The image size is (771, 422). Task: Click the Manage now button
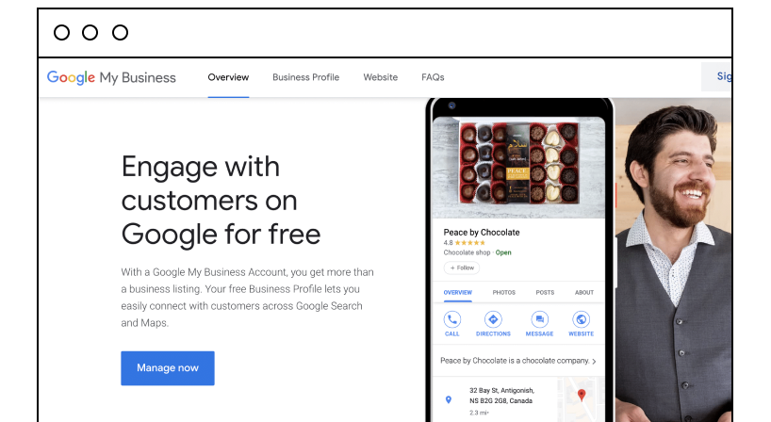[x=168, y=368]
